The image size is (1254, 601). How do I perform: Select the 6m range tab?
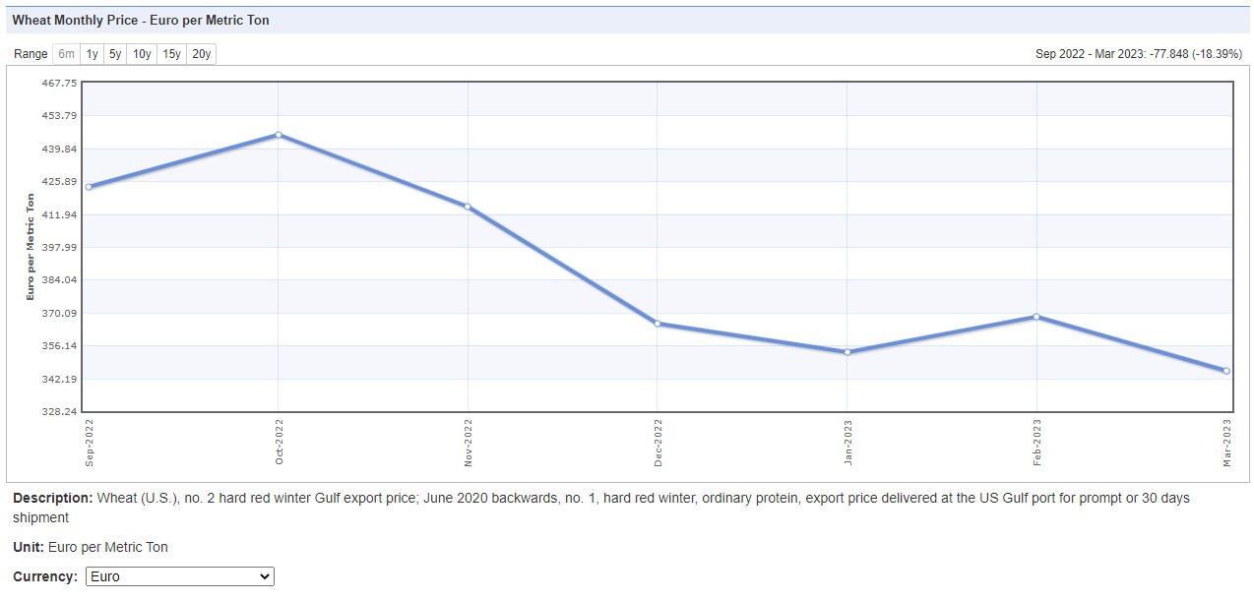coord(66,54)
